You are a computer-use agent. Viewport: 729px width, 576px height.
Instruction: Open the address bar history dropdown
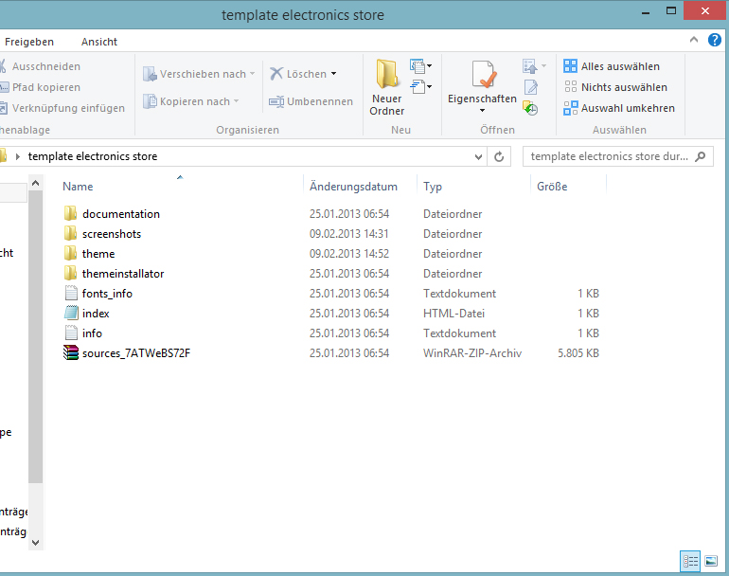point(478,156)
